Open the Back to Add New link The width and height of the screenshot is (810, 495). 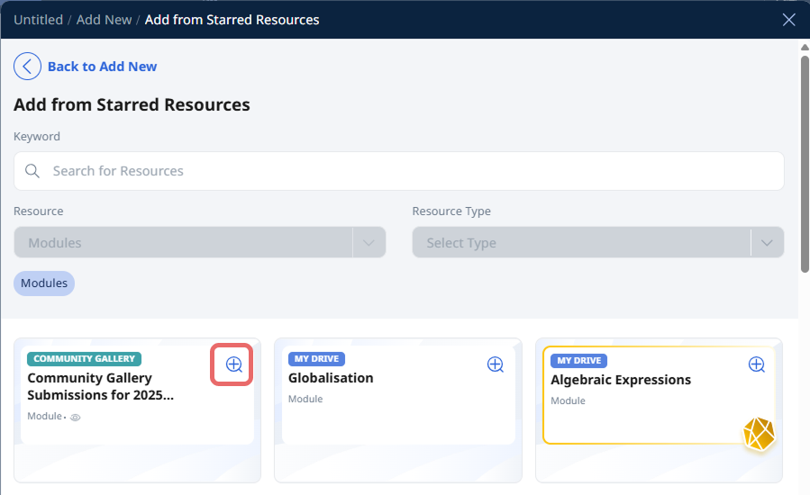coord(103,67)
